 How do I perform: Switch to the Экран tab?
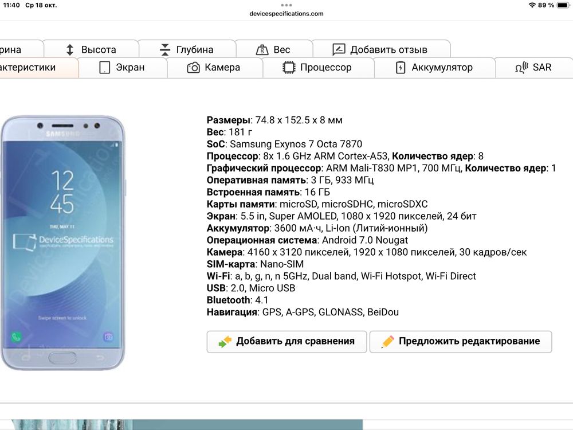point(123,68)
